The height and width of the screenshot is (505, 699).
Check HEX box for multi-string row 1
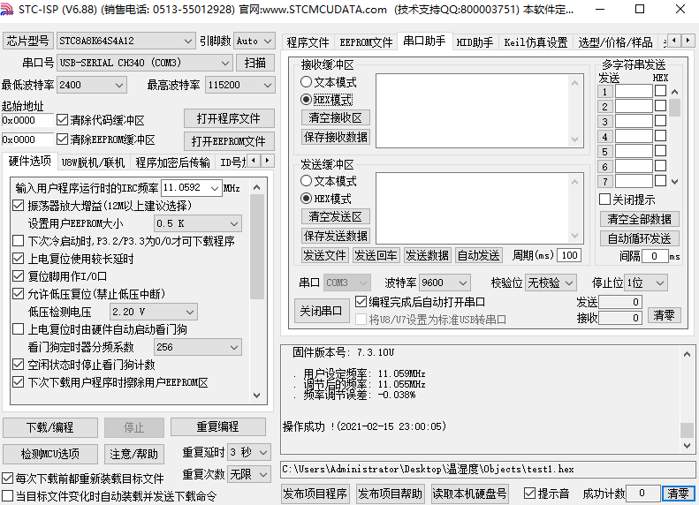click(660, 91)
